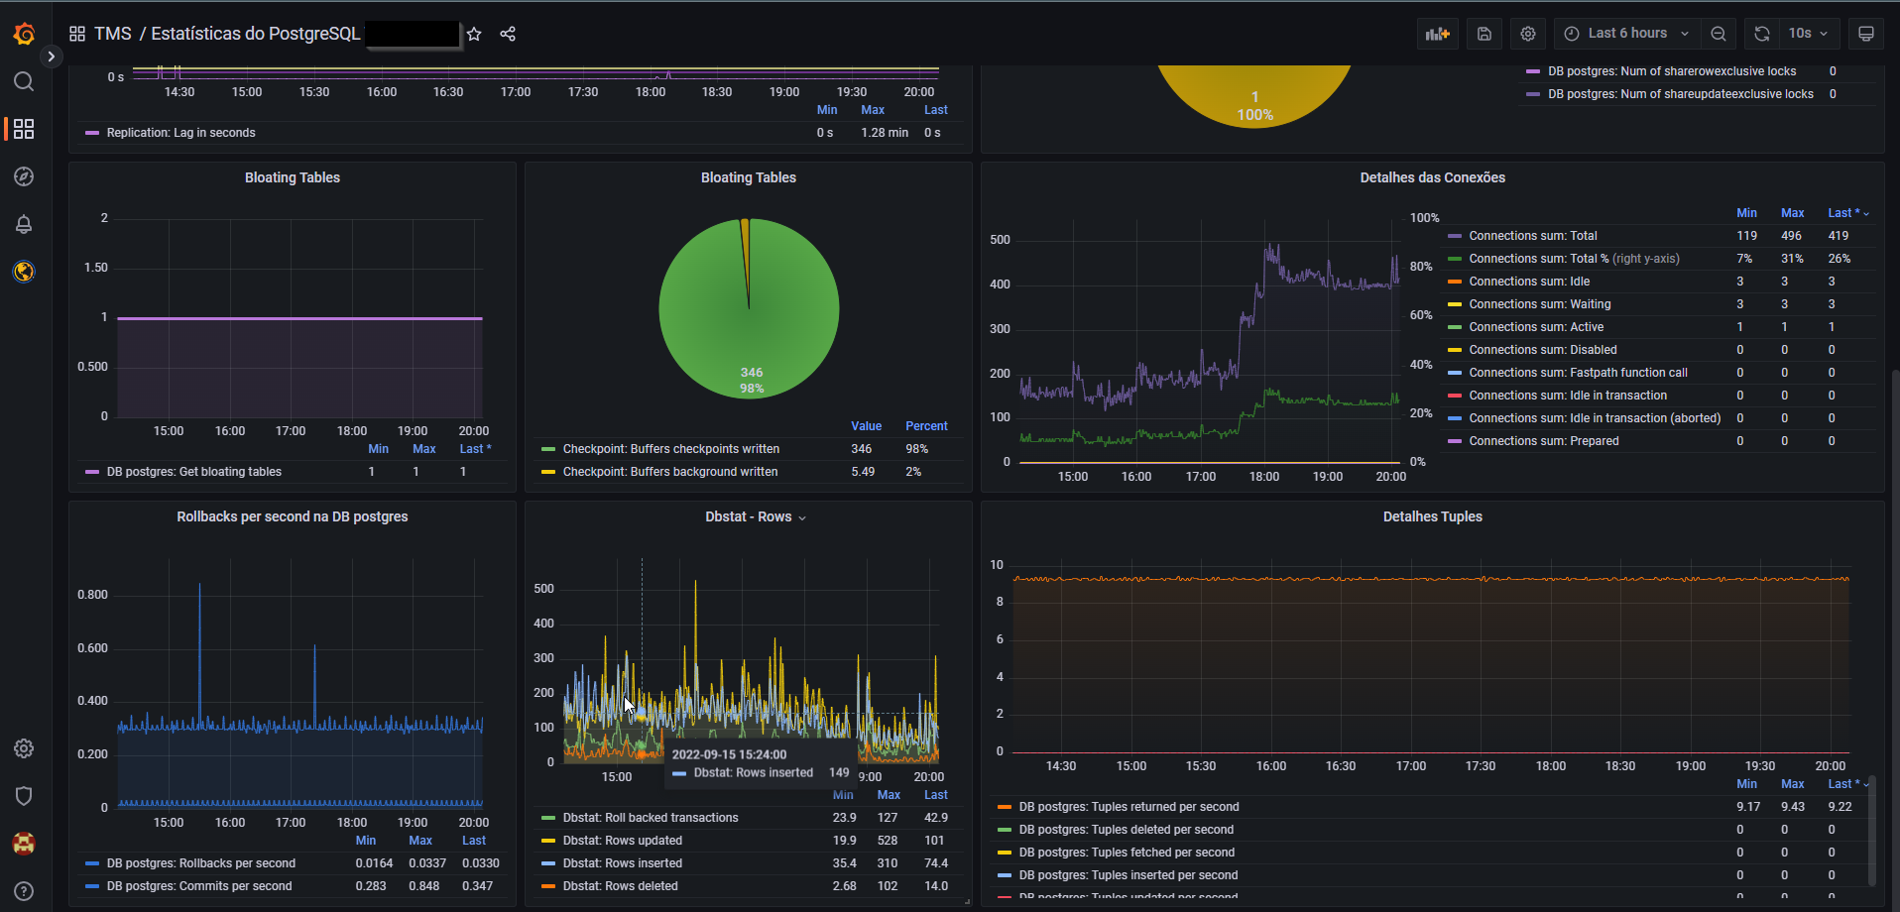Save the dashboard with disk icon
1900x912 pixels.
pyautogui.click(x=1484, y=34)
